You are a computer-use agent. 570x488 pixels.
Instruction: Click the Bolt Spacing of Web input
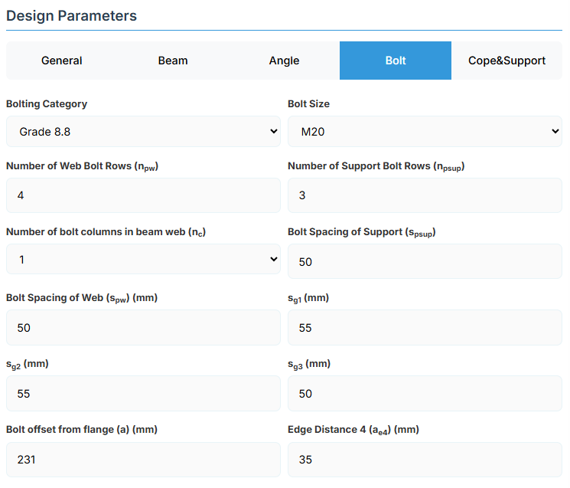click(x=143, y=328)
